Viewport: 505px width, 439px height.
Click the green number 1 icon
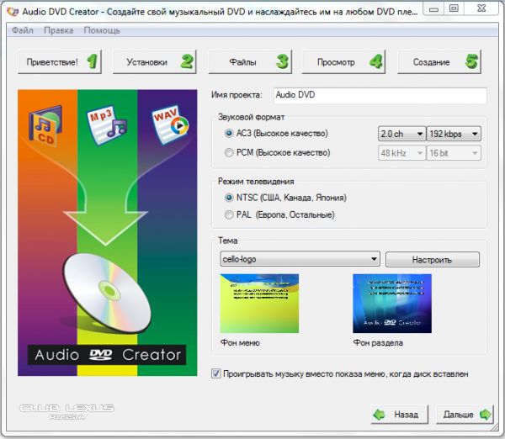[x=93, y=61]
